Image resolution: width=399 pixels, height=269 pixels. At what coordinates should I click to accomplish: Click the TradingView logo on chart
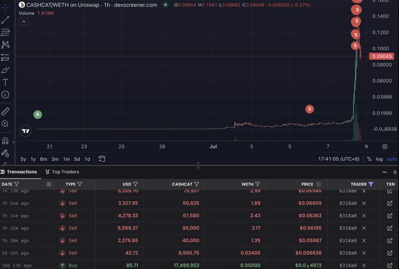pos(25,131)
